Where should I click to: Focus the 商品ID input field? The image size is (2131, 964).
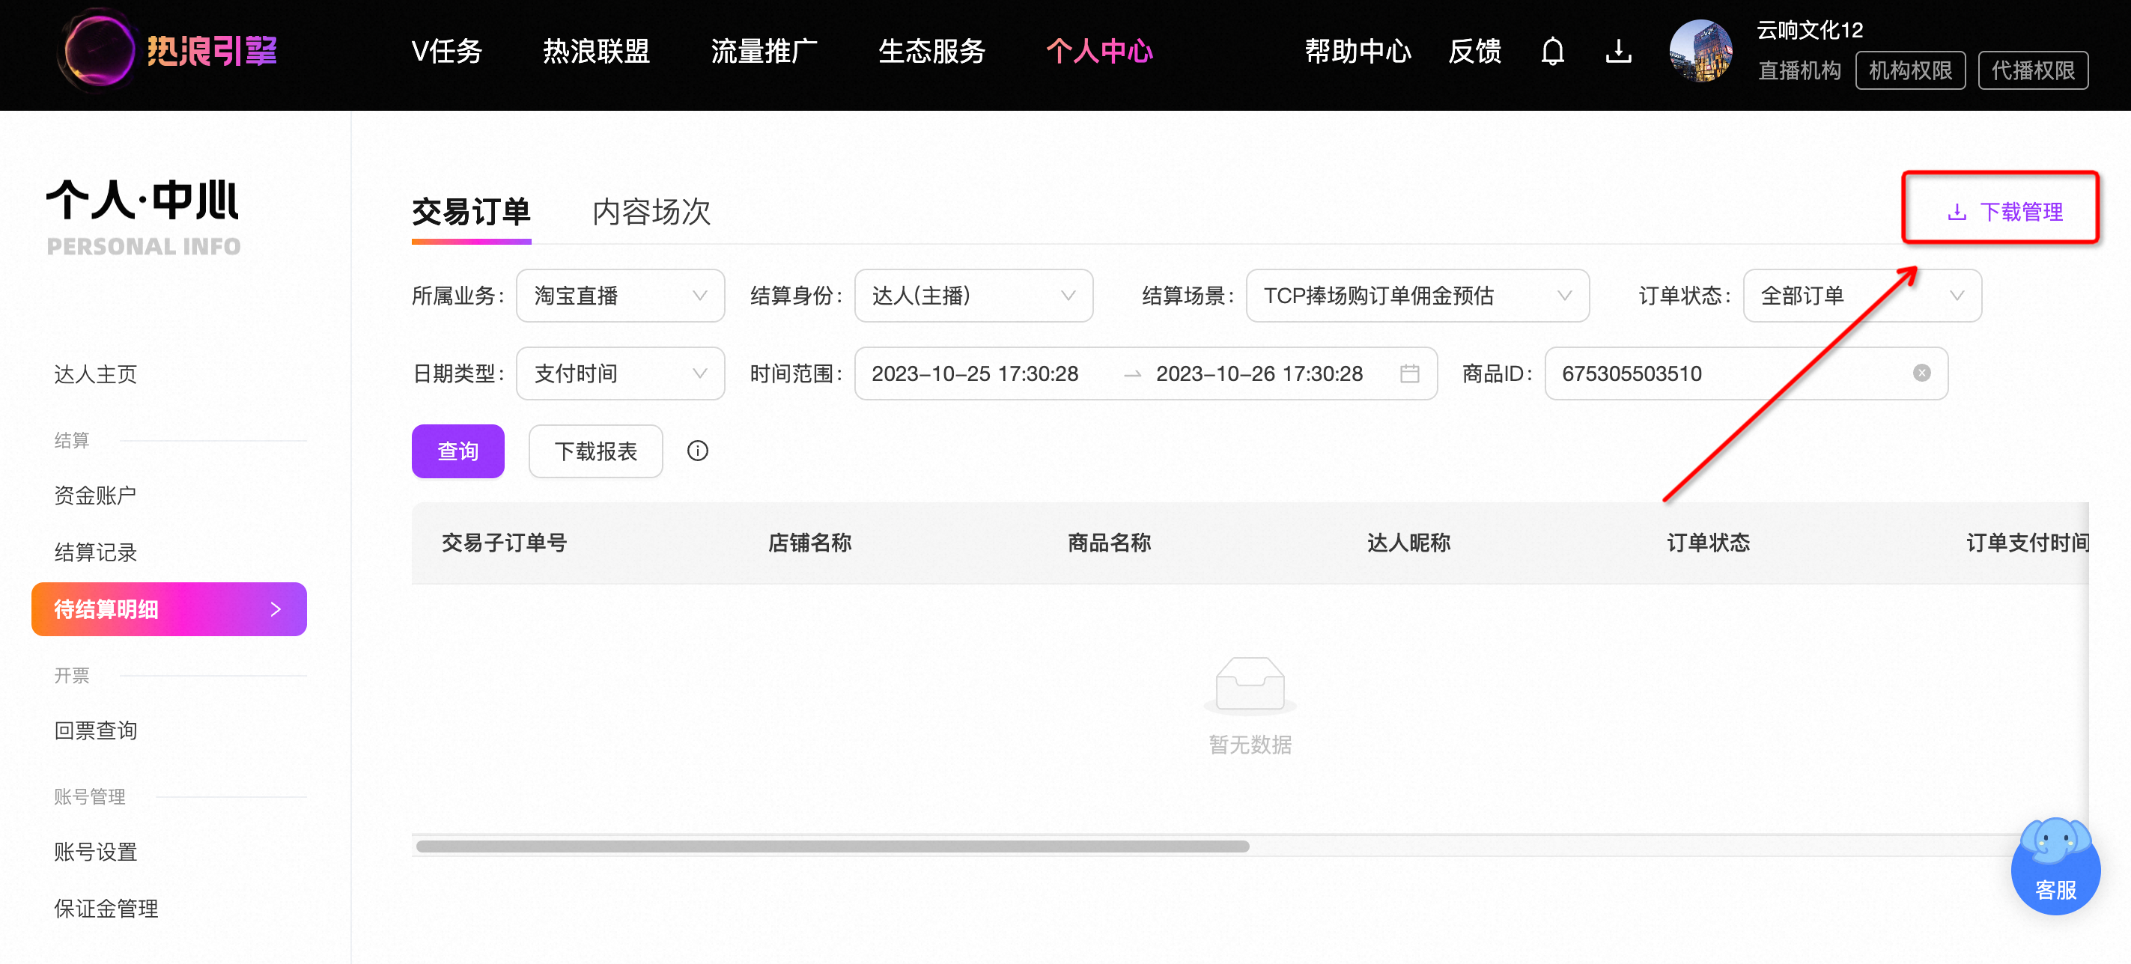1745,373
